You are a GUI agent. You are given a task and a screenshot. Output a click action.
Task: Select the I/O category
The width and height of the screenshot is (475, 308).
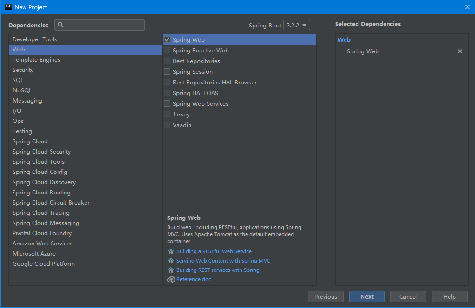point(85,111)
